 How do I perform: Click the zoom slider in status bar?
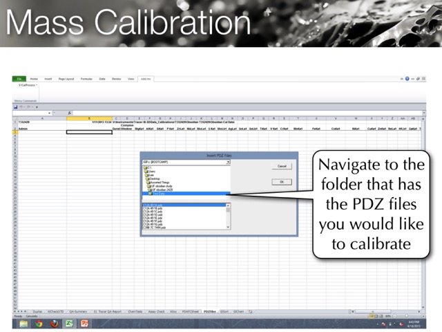pyautogui.click(x=405, y=316)
